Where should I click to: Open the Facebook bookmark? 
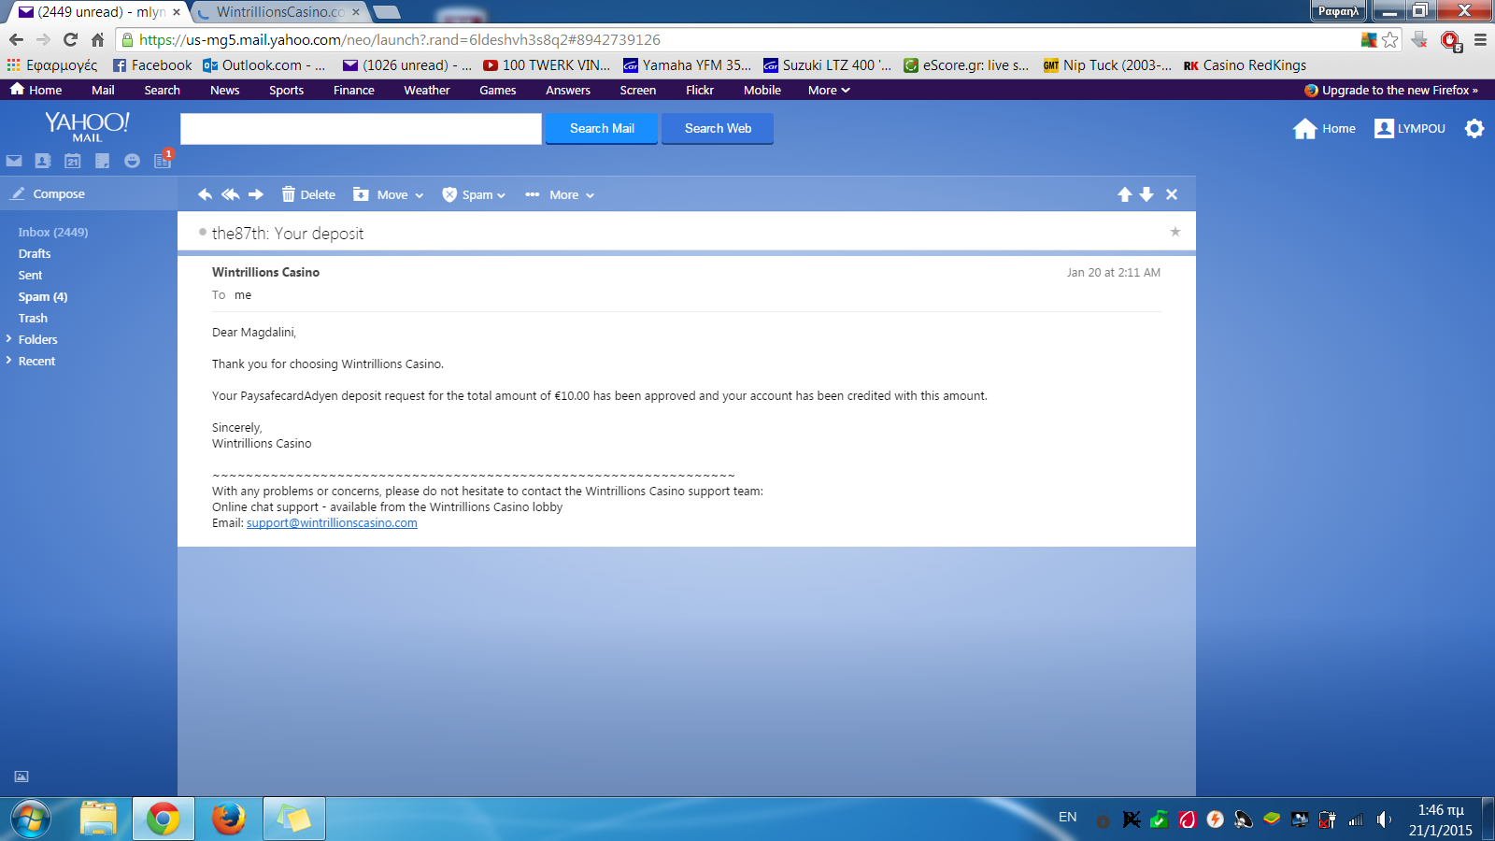152,65
